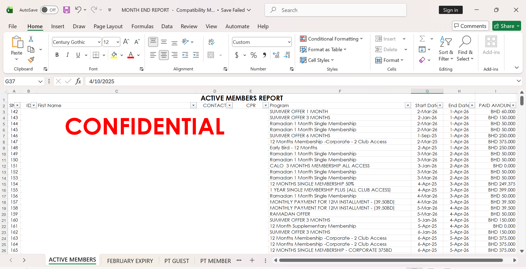Image resolution: width=526 pixels, height=269 pixels.
Task: Switch to the Insert ribbon tab
Action: point(58,26)
